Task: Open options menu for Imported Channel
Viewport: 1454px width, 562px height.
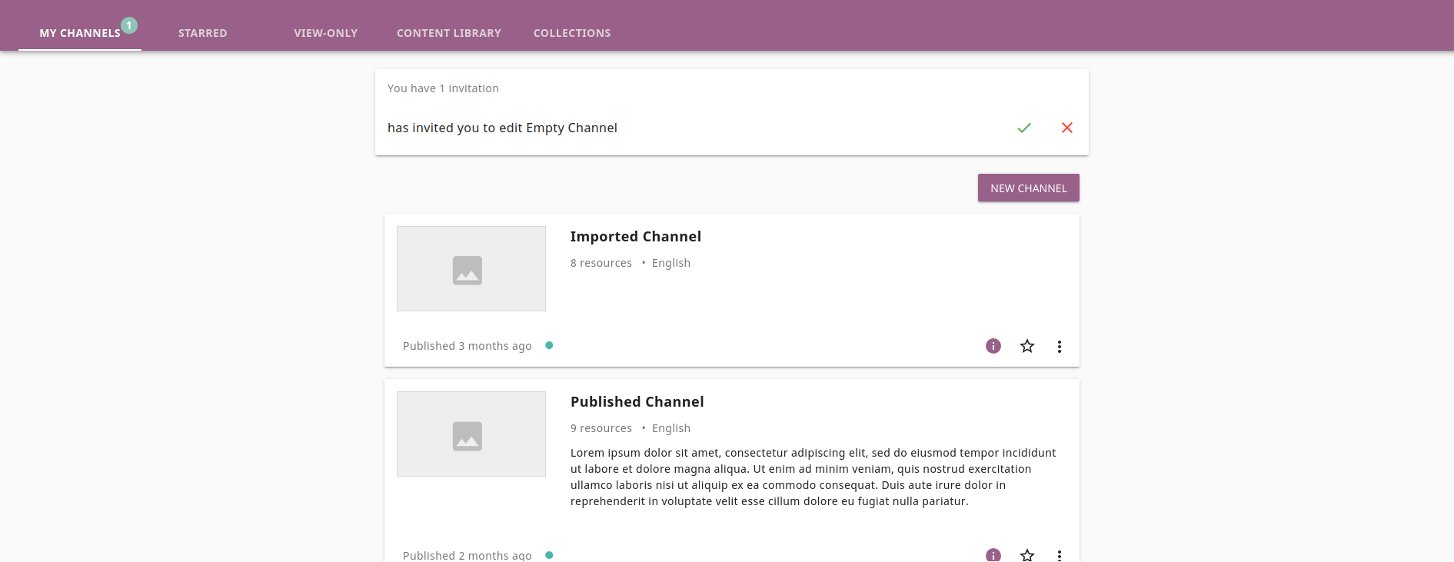Action: [1060, 346]
